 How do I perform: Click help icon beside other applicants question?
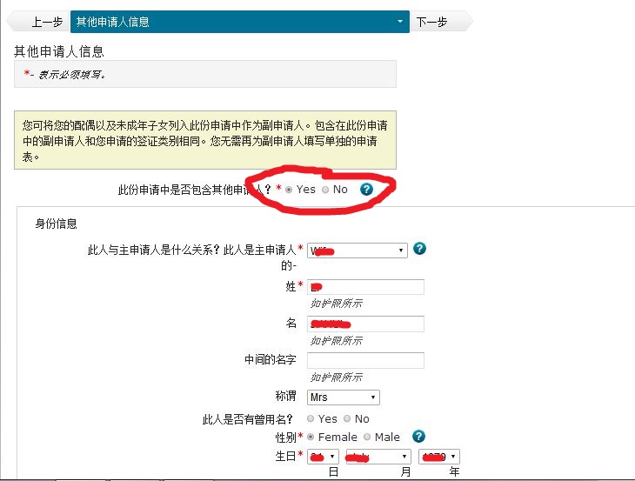pos(366,189)
